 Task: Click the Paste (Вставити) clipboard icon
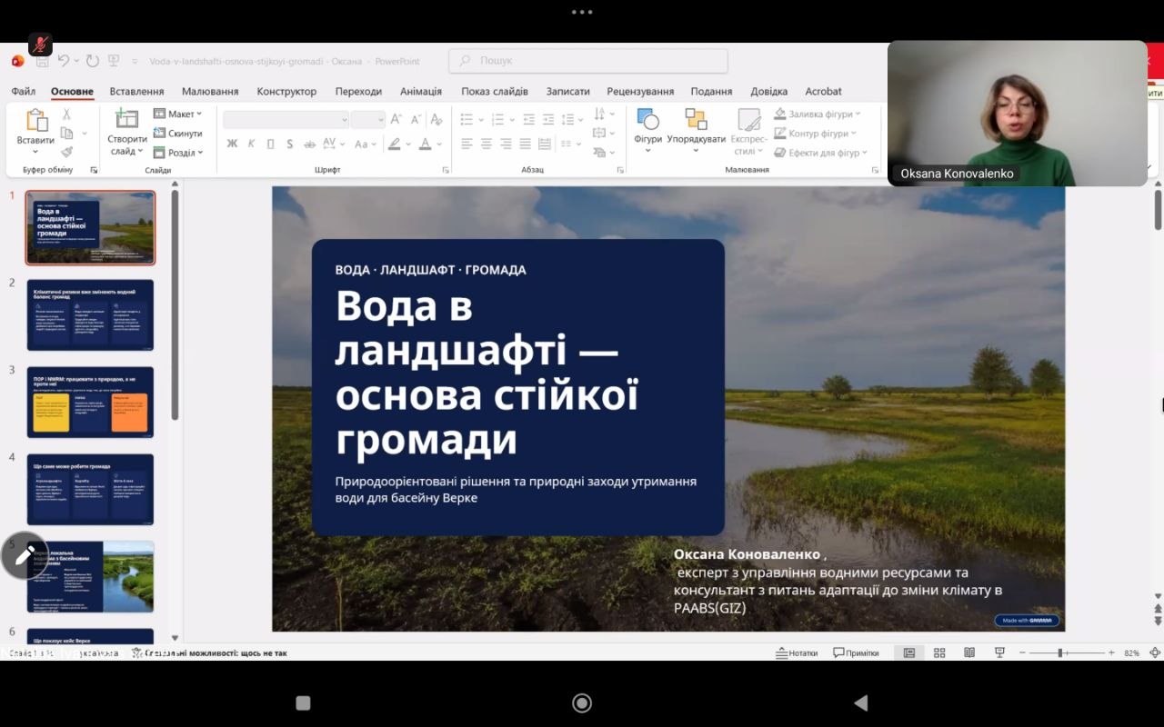pyautogui.click(x=36, y=121)
